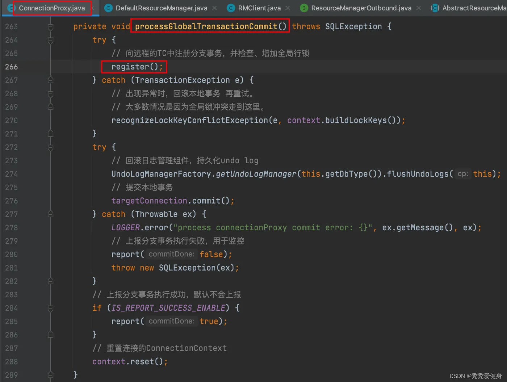507x382 pixels.
Task: Click SQLException in throws clause on line 263
Action: coord(353,26)
